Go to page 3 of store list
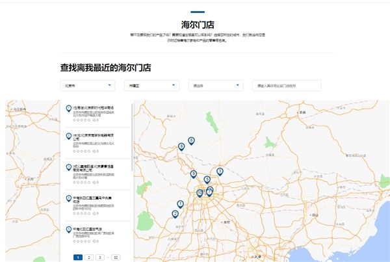This screenshot has height=262, width=390. 99,257
